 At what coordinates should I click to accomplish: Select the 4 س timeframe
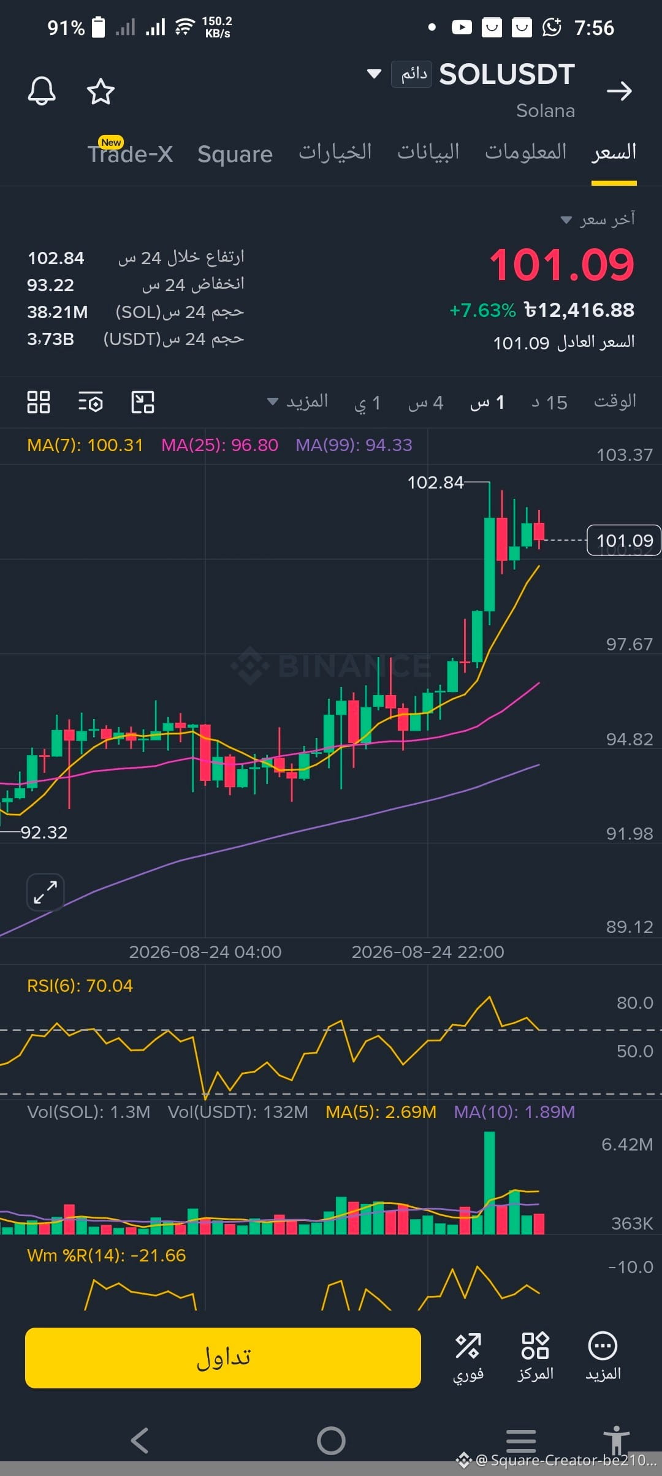coord(426,403)
